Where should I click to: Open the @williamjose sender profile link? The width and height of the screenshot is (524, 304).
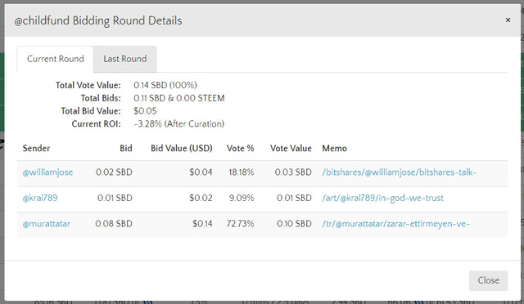(x=47, y=172)
